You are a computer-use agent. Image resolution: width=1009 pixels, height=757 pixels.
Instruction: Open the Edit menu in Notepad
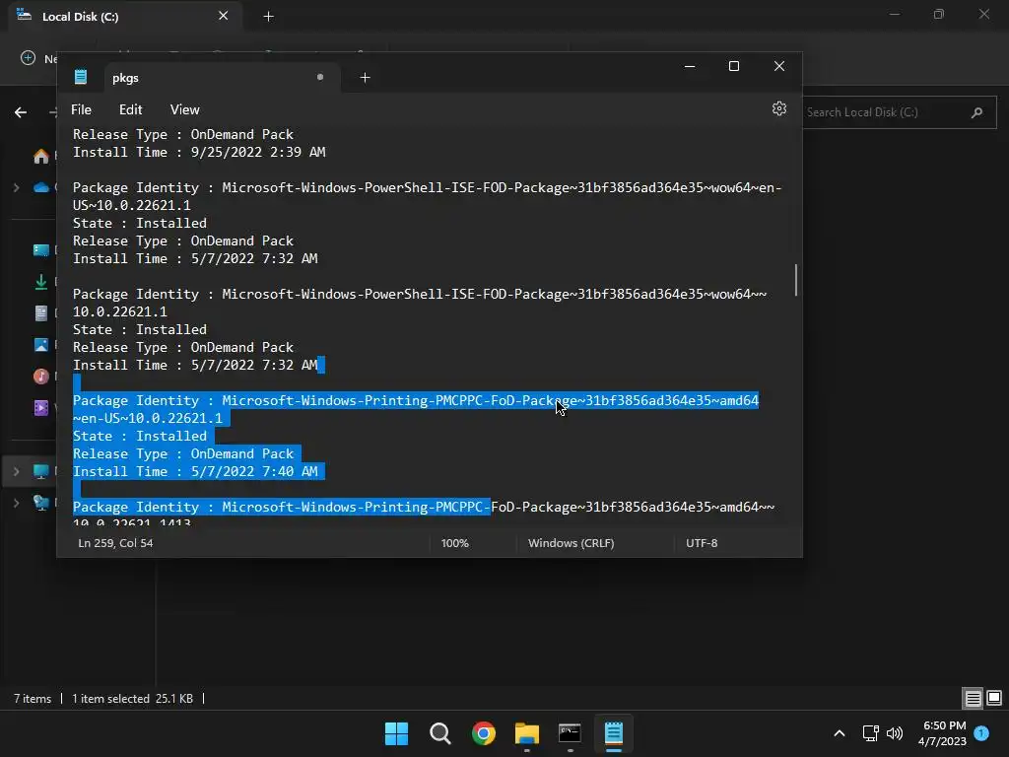click(x=131, y=109)
